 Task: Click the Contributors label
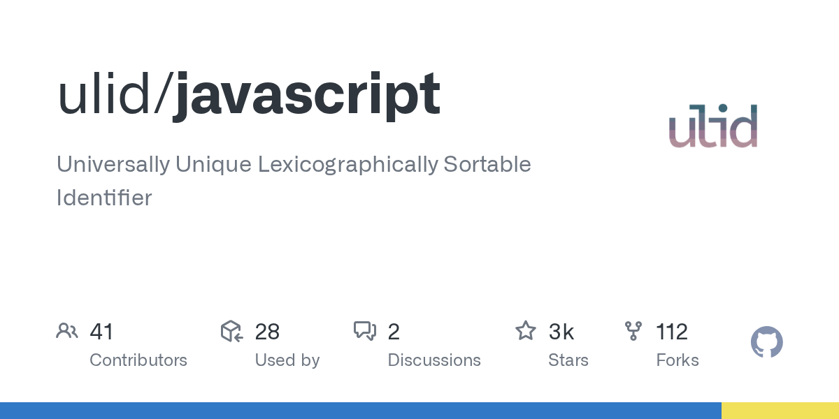tap(138, 360)
